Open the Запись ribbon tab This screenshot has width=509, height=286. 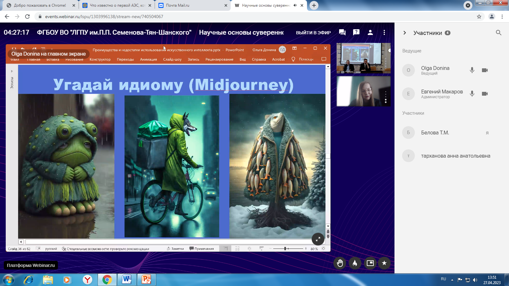point(193,59)
